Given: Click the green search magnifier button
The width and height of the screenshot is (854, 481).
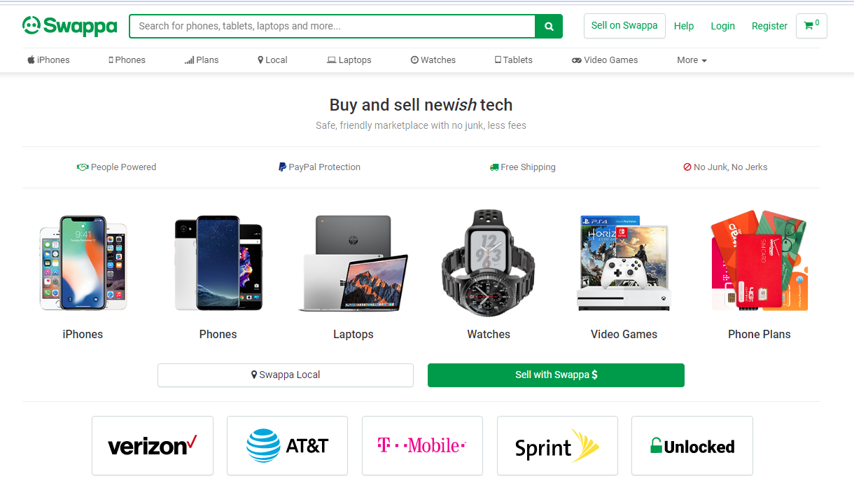Looking at the screenshot, I should 549,27.
